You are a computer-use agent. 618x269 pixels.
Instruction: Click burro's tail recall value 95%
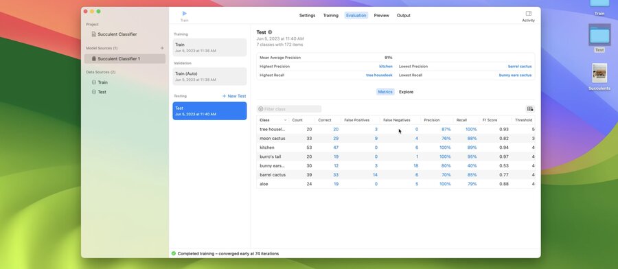(472, 156)
